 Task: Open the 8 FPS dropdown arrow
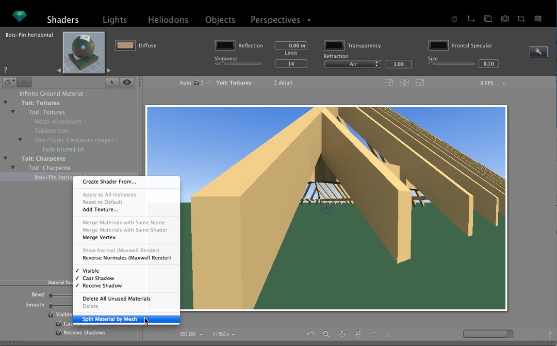click(x=504, y=83)
